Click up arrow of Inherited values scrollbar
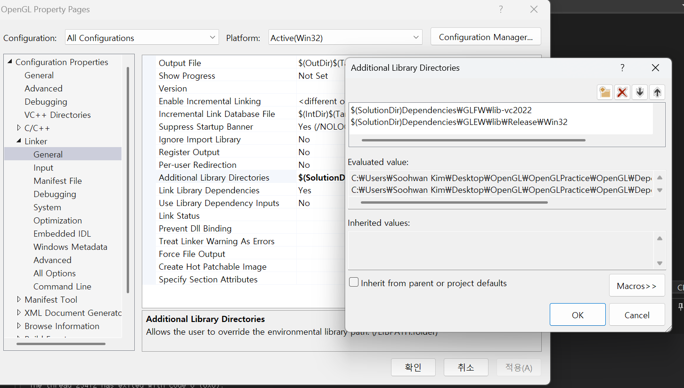 [x=660, y=239]
